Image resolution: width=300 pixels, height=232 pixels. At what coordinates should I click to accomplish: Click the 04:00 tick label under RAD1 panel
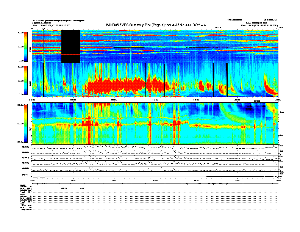73,100
